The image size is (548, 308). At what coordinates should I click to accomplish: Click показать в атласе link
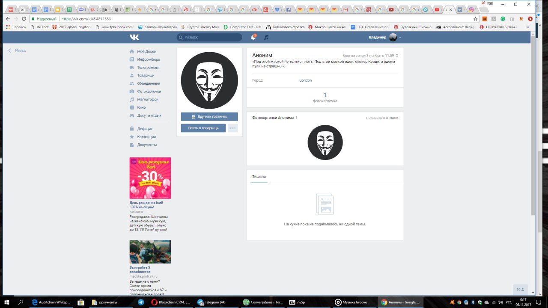pos(382,118)
